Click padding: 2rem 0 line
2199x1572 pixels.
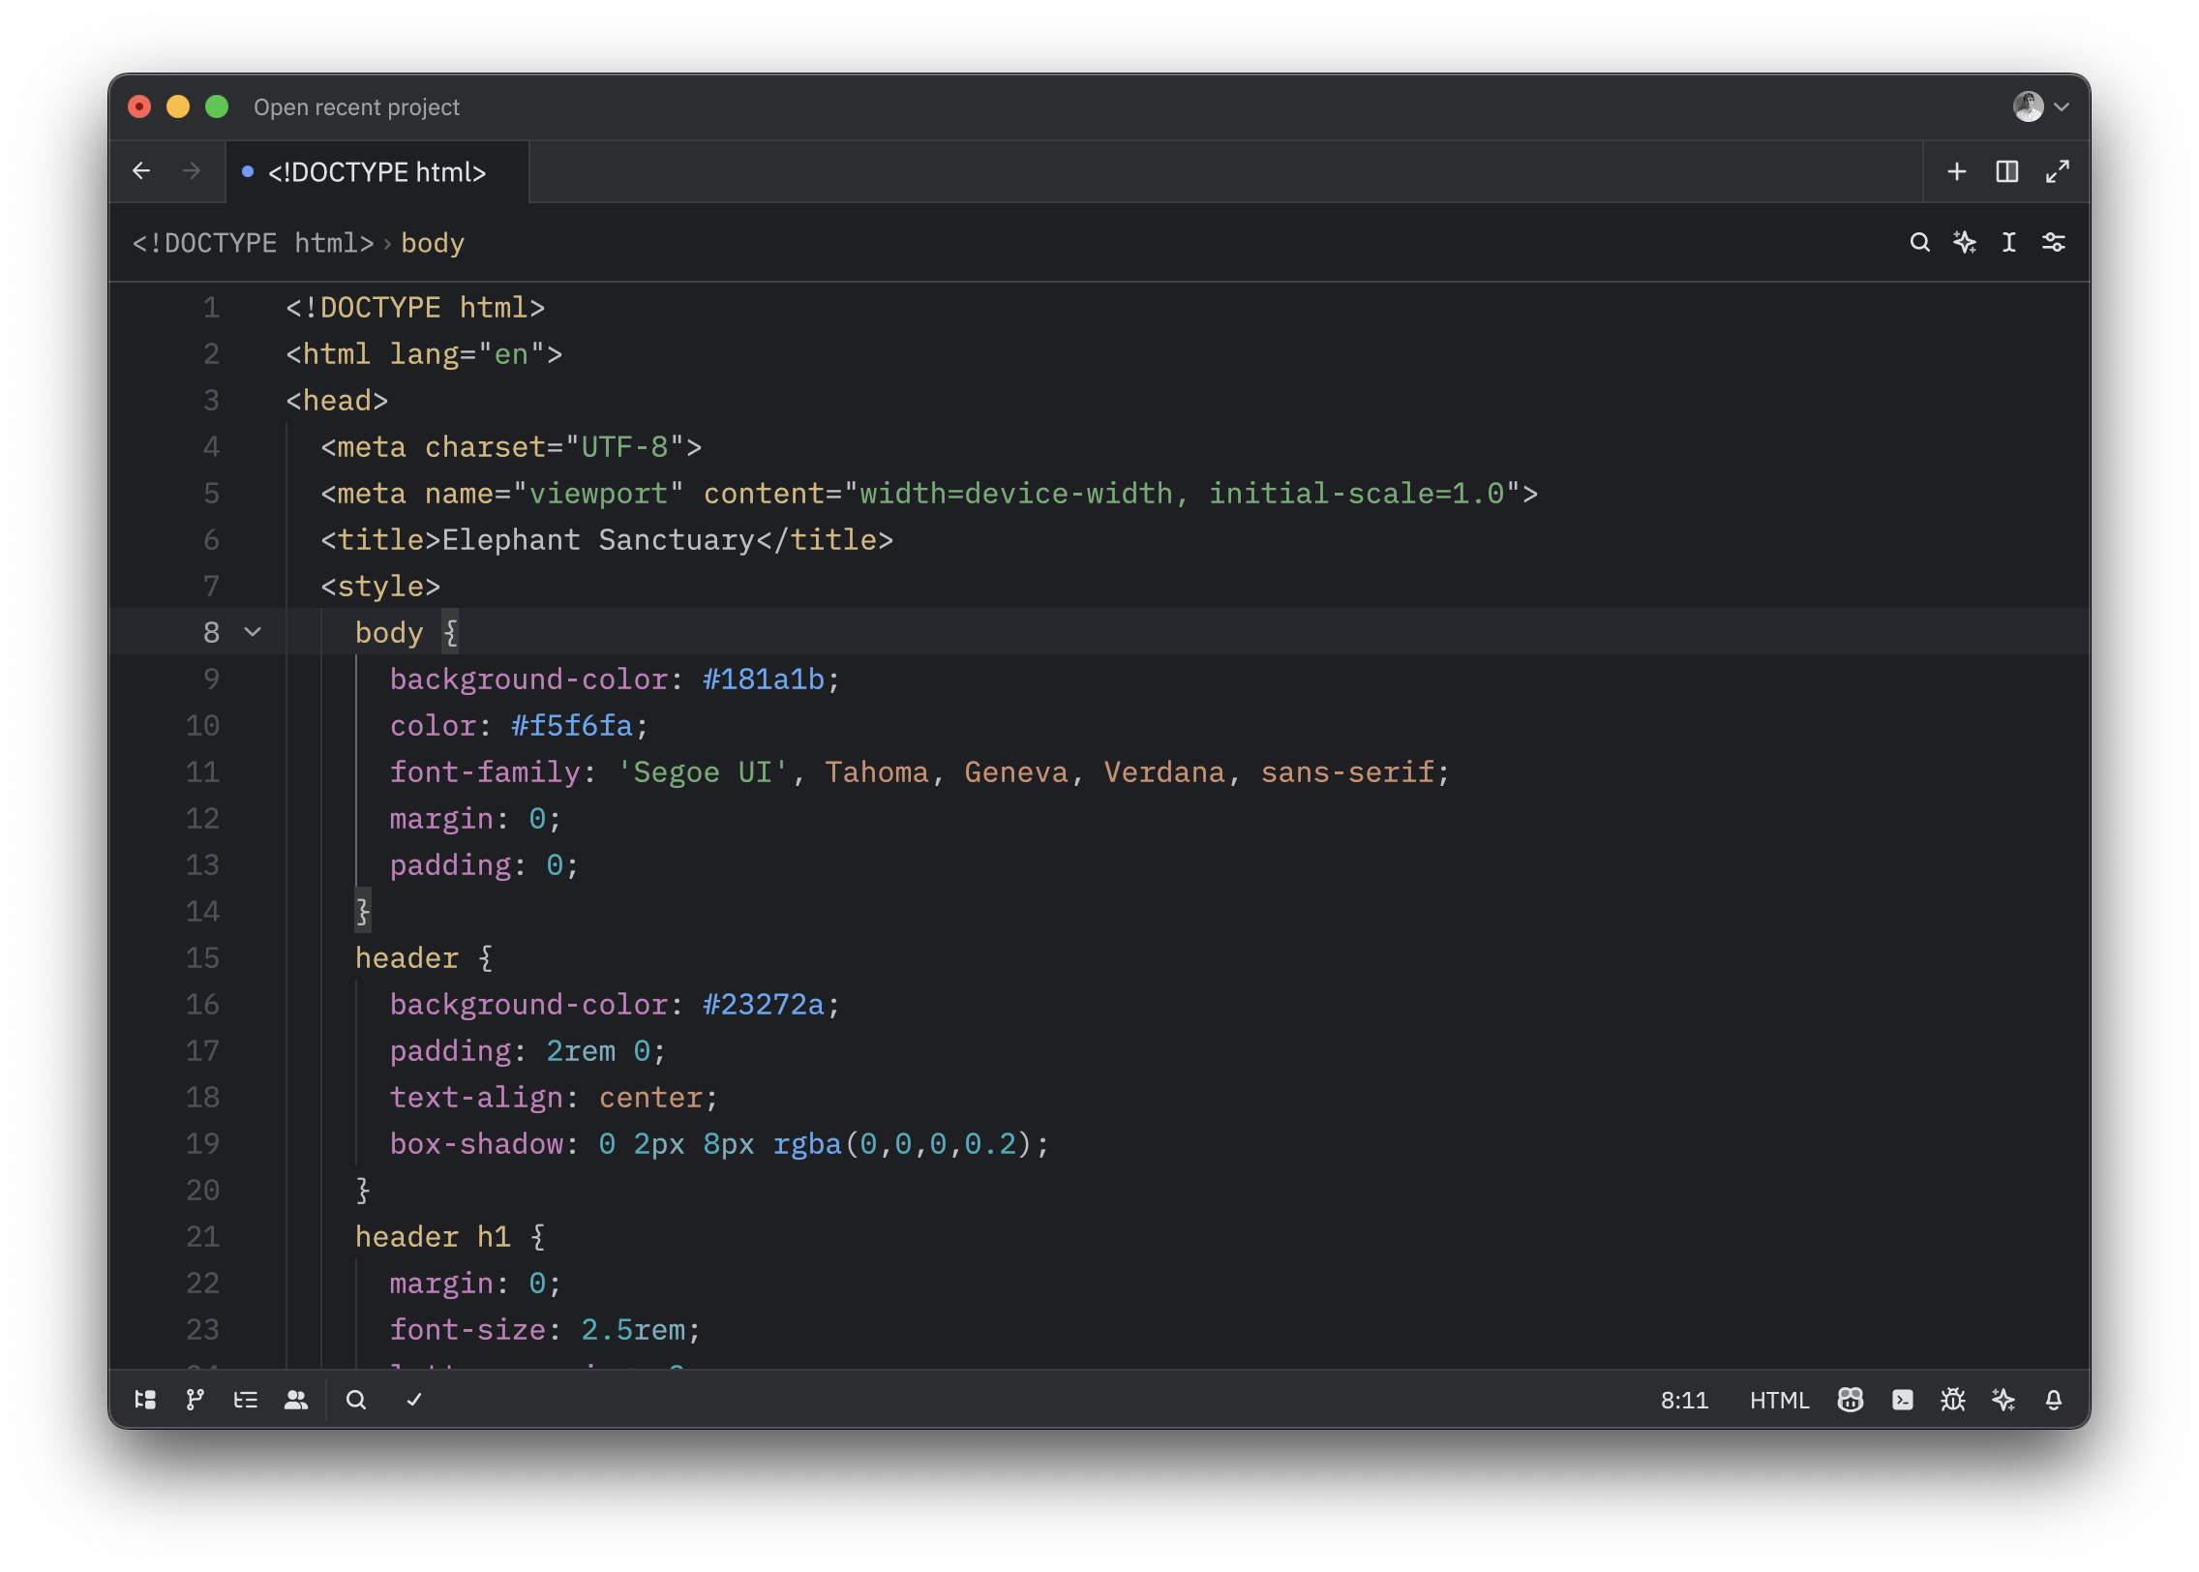pos(527,1051)
